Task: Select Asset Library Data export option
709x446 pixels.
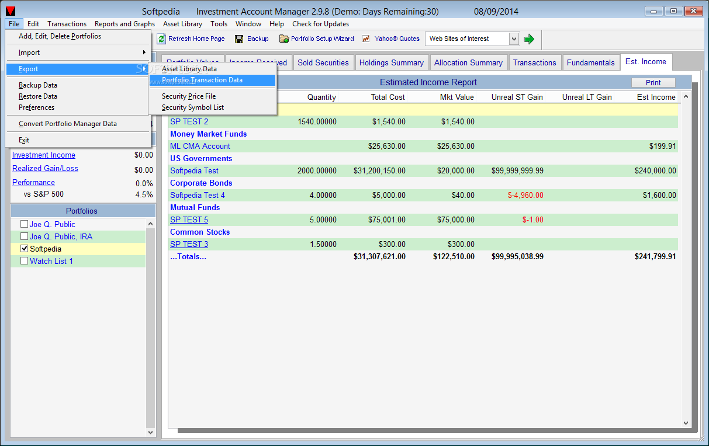Action: (212, 69)
